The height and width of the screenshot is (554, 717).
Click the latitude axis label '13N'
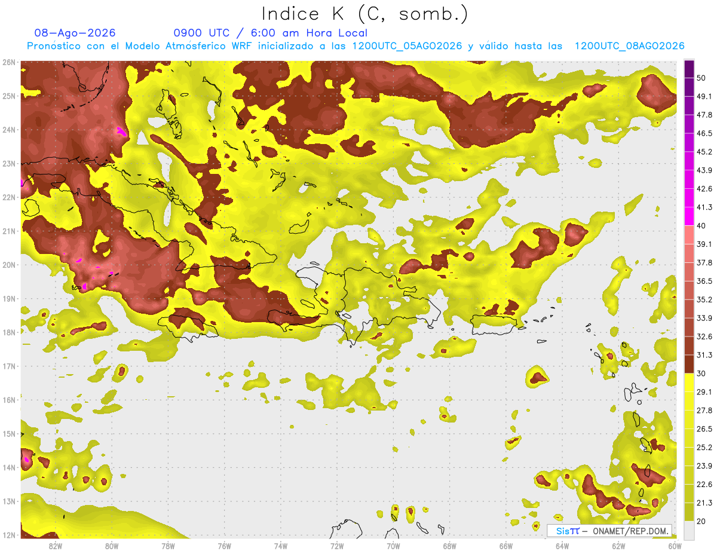click(9, 501)
